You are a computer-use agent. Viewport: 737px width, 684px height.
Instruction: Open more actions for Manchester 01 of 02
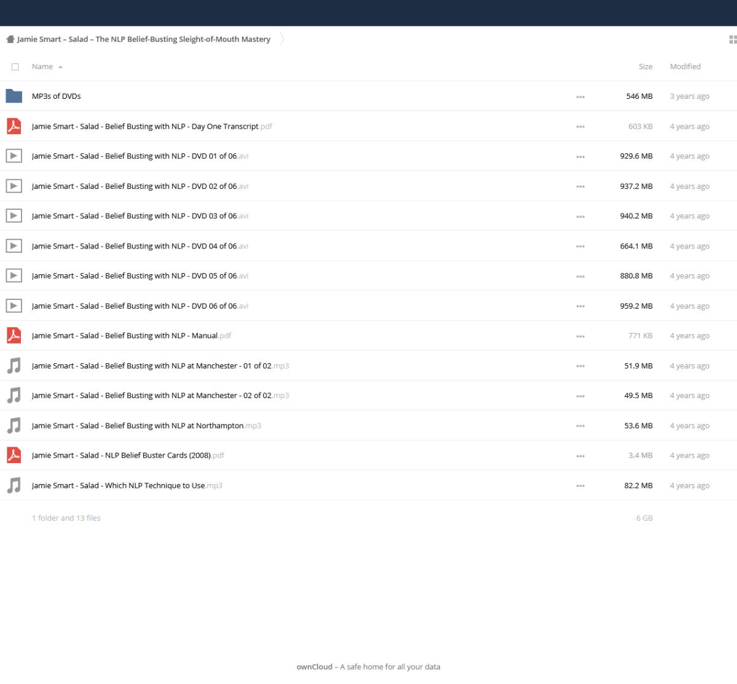580,366
